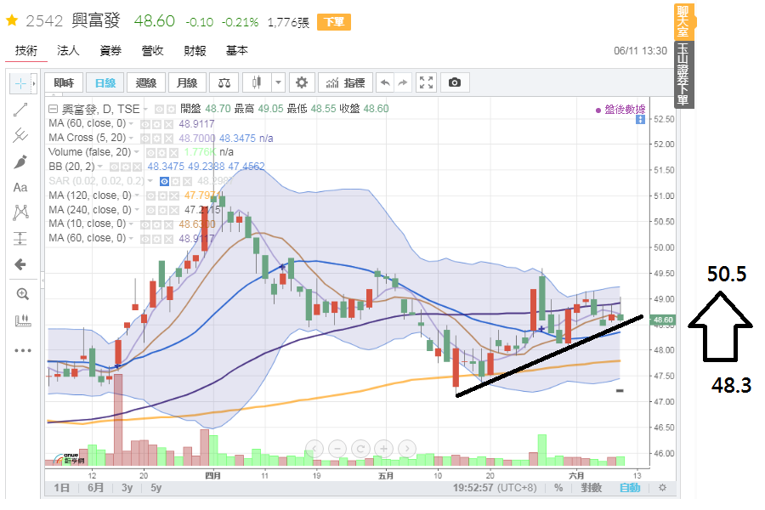Select the long/short position measurement tool

[20, 239]
